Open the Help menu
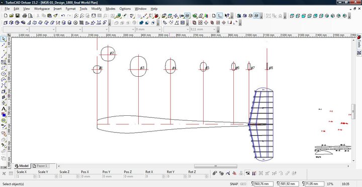Screen dimensions: 362x187 click(154, 9)
